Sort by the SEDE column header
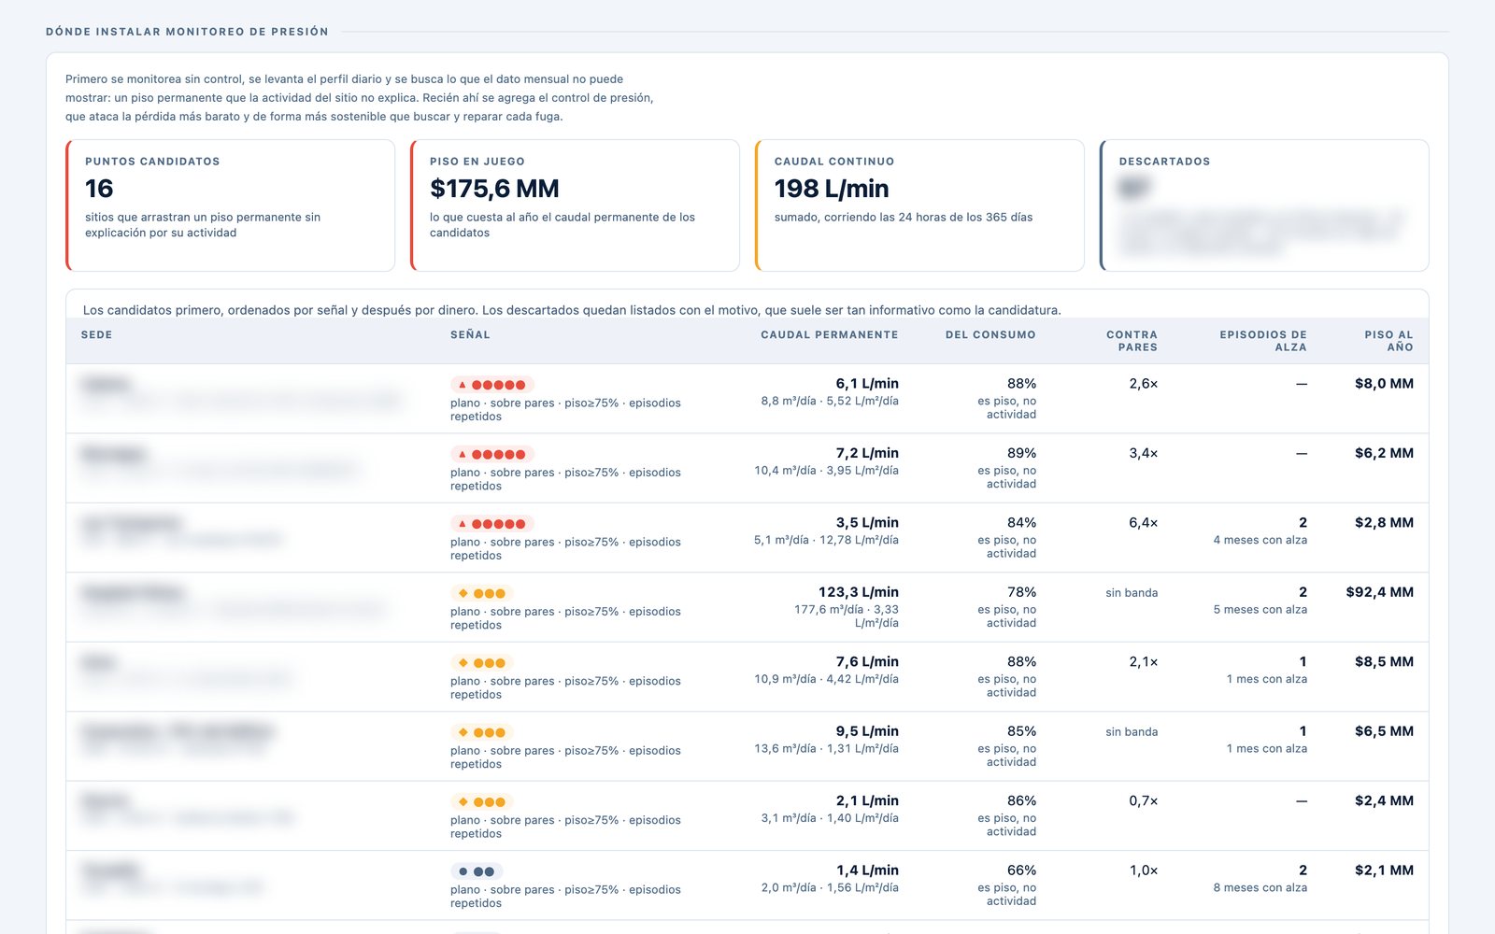 97,334
